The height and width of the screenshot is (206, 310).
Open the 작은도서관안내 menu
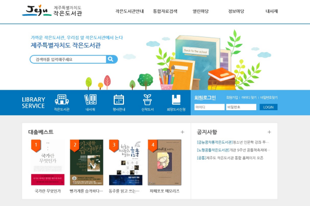pyautogui.click(x=130, y=11)
